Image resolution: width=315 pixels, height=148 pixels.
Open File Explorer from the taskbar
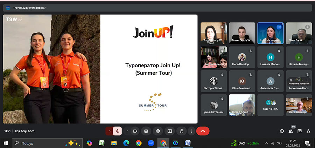(x=114, y=143)
